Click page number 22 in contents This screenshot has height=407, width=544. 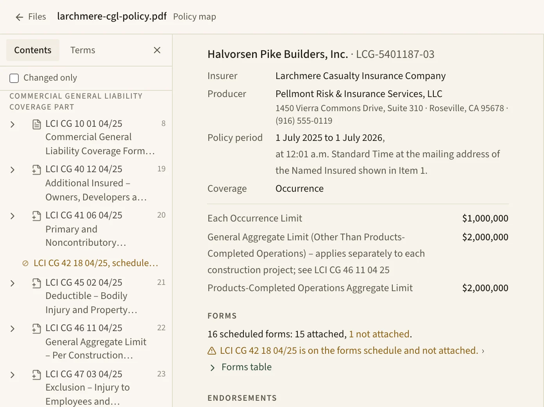[161, 328]
